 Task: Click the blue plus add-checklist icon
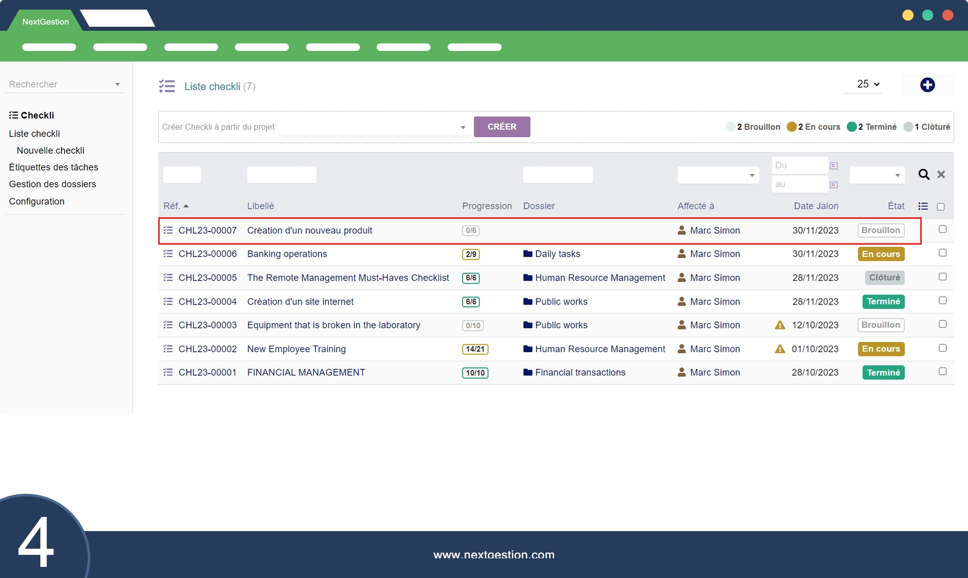(x=927, y=85)
